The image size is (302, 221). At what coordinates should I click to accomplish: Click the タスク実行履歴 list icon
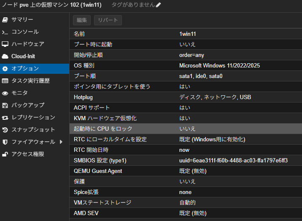click(5, 81)
